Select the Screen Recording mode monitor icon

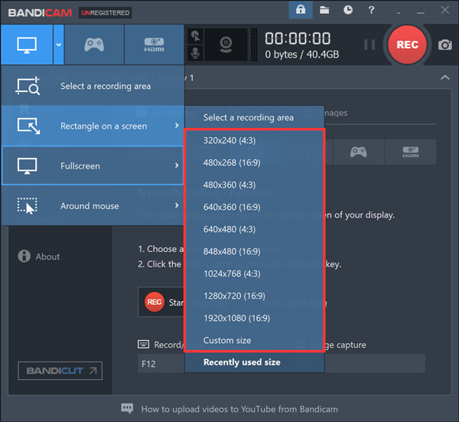[x=27, y=44]
